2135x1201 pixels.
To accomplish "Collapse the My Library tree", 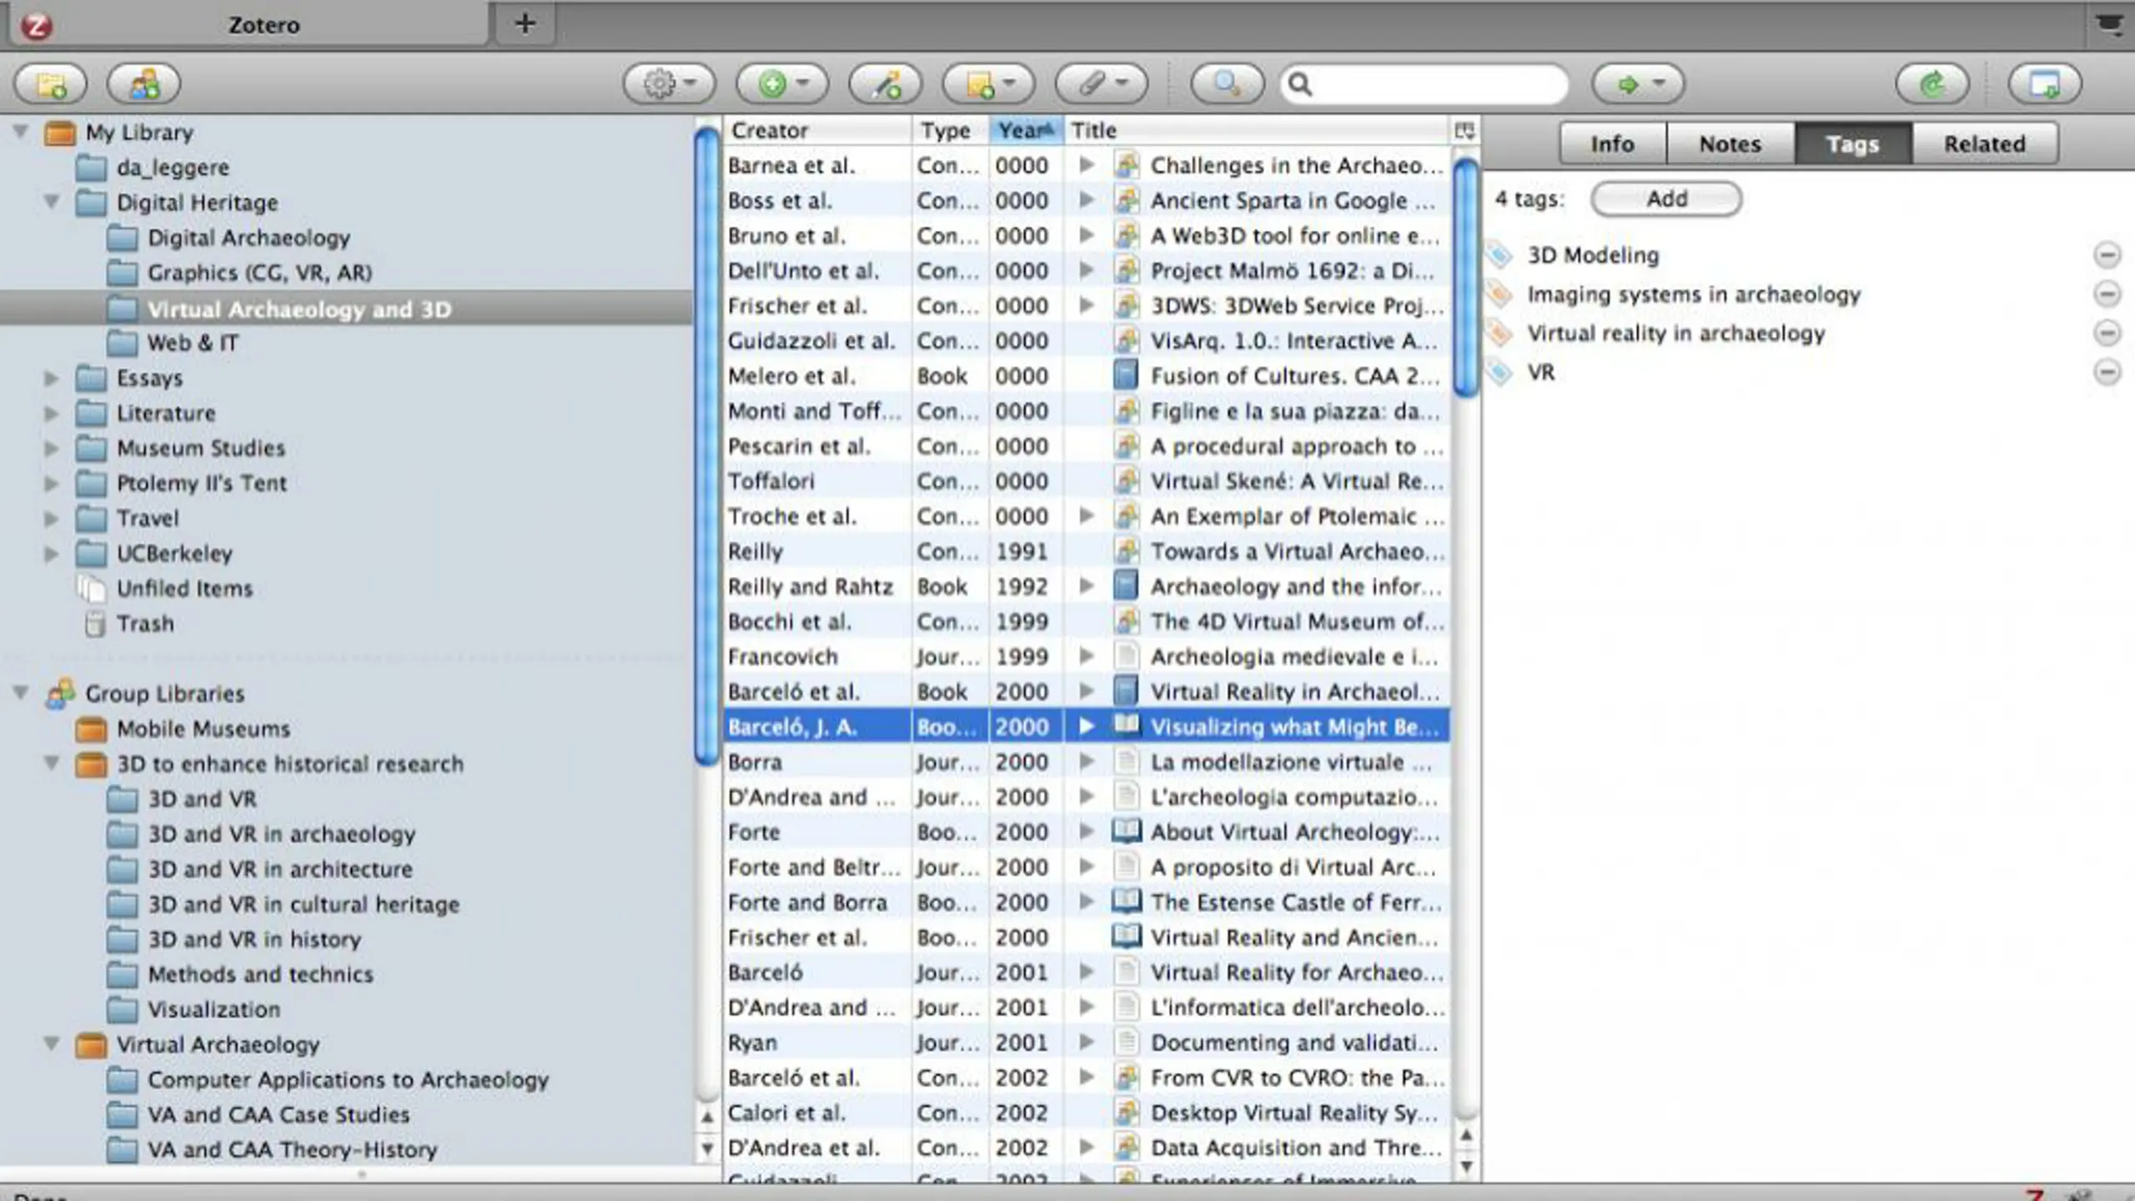I will coord(21,131).
